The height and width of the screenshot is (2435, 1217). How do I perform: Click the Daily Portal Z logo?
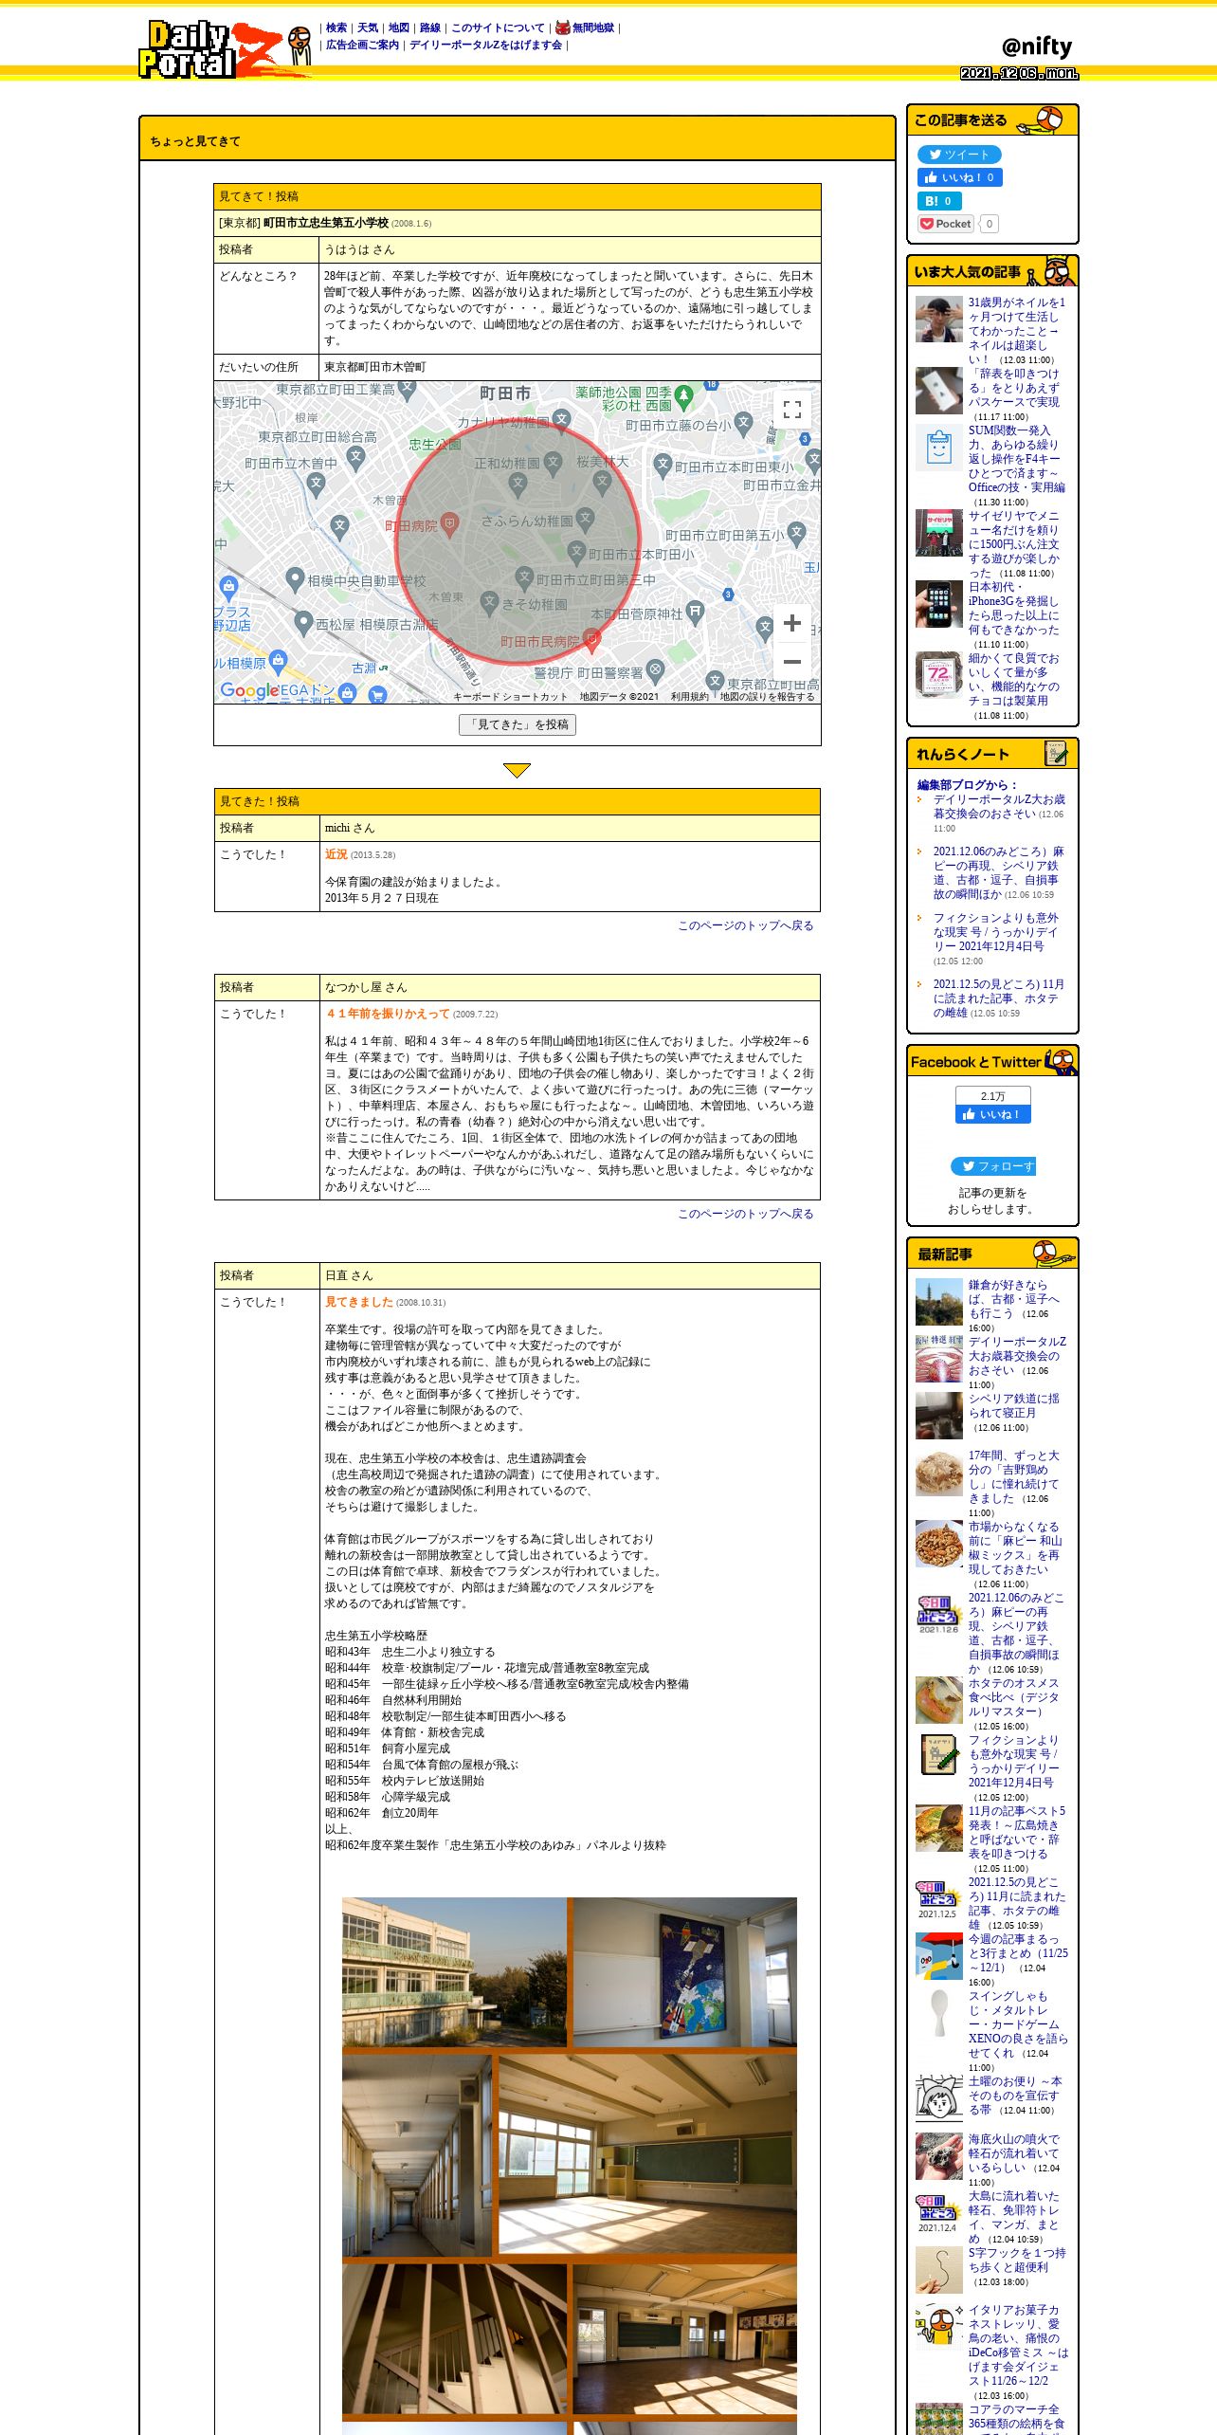[225, 48]
